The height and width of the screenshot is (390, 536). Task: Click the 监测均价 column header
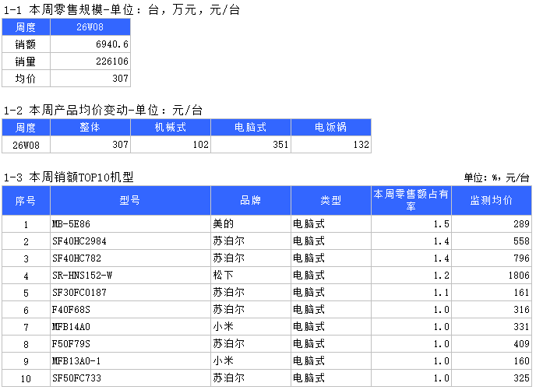492,201
